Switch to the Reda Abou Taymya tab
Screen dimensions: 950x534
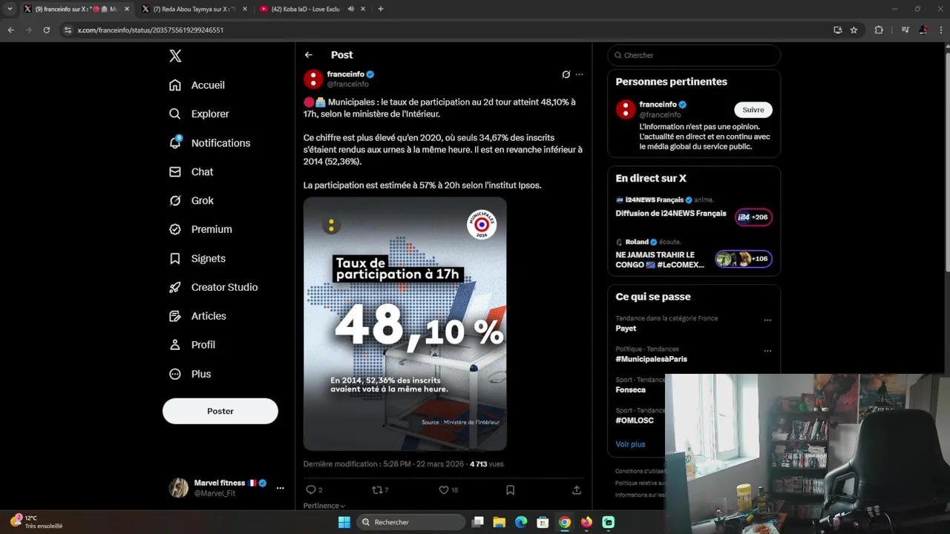[x=193, y=9]
